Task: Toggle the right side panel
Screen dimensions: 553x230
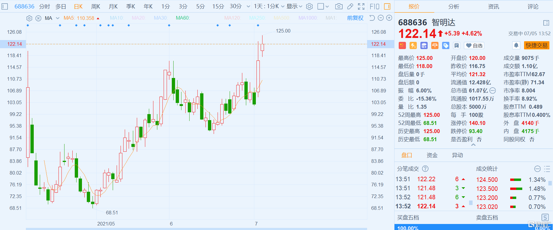Action: click(387, 6)
